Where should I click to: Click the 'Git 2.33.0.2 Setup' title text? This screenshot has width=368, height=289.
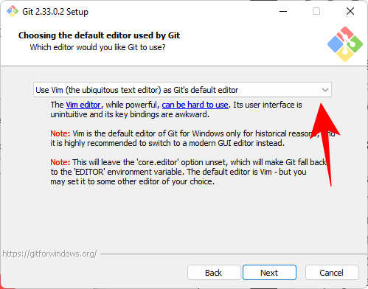pyautogui.click(x=55, y=12)
